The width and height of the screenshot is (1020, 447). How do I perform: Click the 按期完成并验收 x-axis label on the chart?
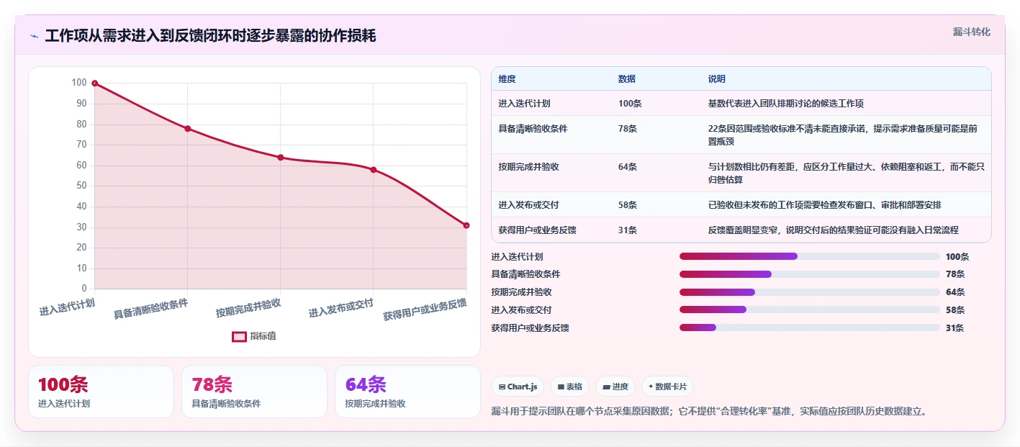point(248,307)
